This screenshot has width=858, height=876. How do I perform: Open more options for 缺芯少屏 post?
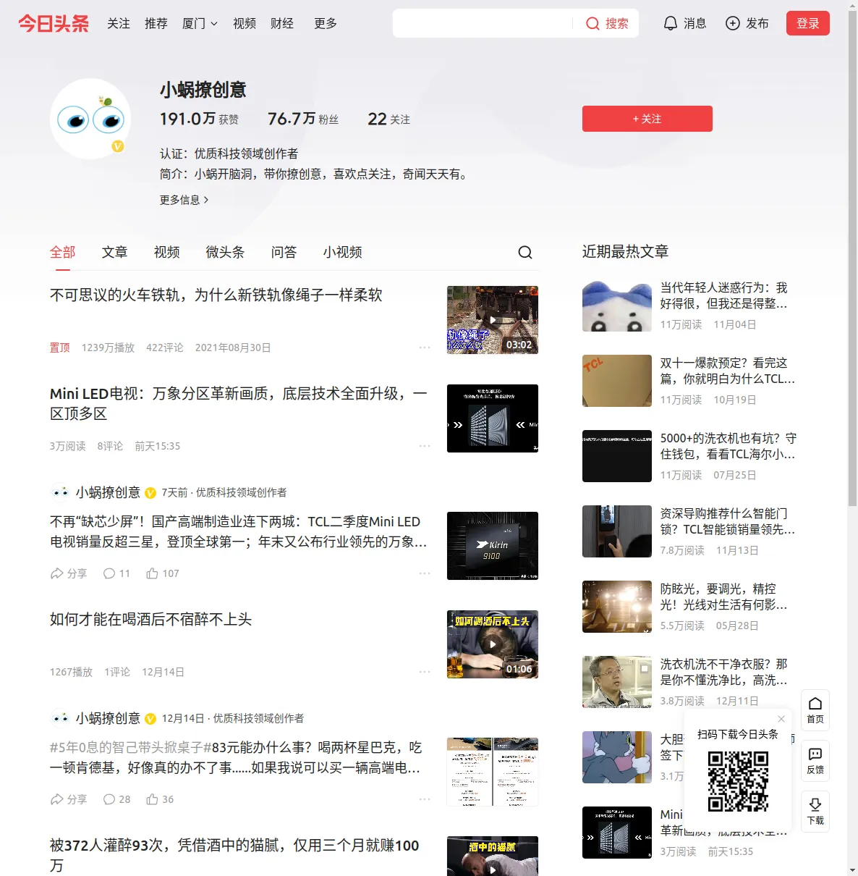click(425, 573)
